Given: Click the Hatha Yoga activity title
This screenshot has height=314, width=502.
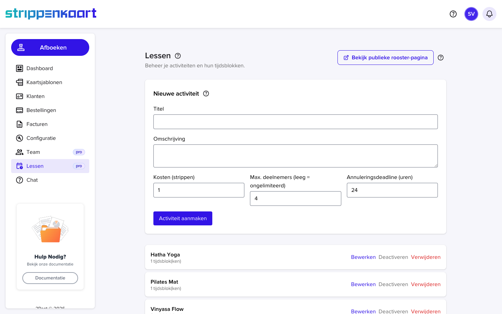Looking at the screenshot, I should (165, 255).
